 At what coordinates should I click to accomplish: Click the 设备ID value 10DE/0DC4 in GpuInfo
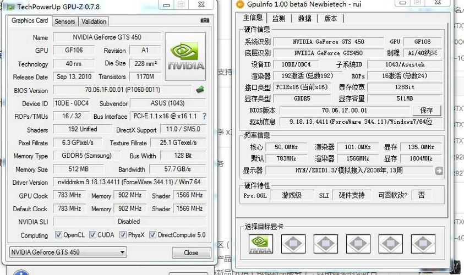[x=296, y=64]
